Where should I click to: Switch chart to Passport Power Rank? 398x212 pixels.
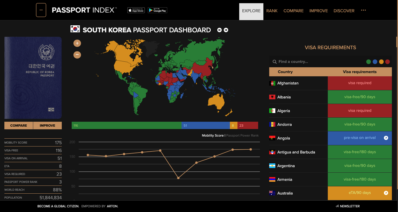[242, 135]
